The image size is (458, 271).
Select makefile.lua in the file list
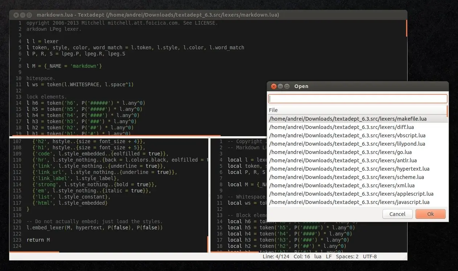357,118
